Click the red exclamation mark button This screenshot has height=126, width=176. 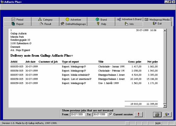click(138, 114)
